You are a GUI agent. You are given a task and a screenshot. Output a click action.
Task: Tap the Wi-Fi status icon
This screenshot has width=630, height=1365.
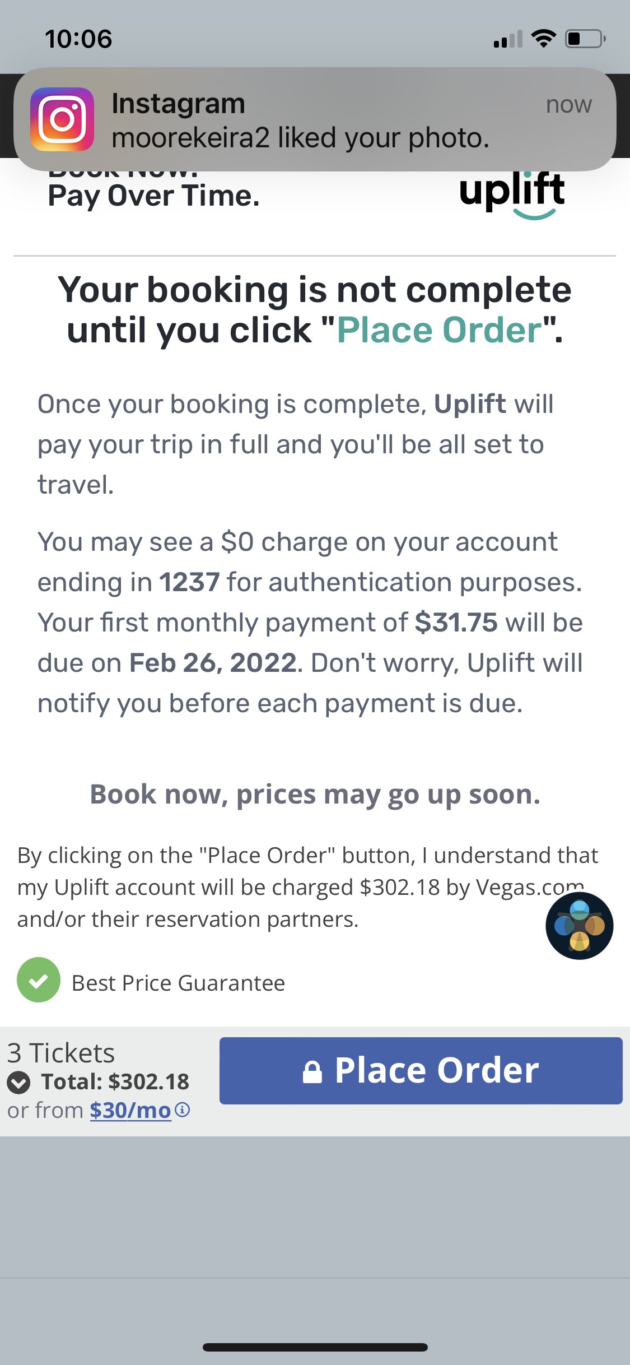point(543,39)
